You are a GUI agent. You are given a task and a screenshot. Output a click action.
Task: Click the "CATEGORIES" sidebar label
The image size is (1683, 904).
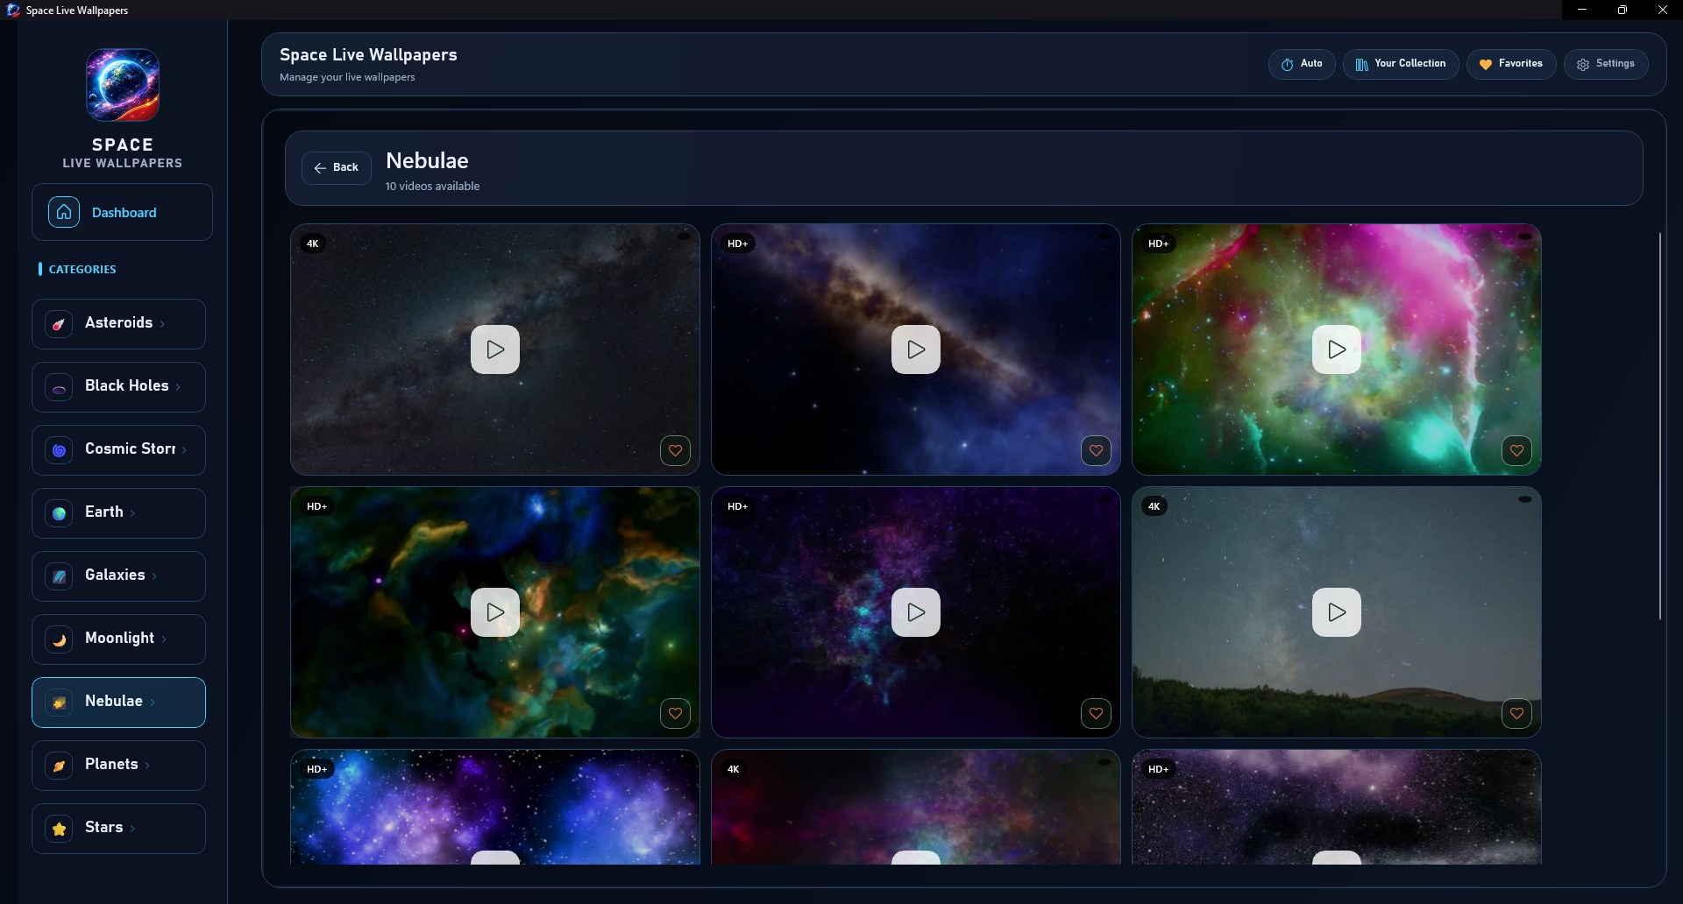pyautogui.click(x=82, y=270)
